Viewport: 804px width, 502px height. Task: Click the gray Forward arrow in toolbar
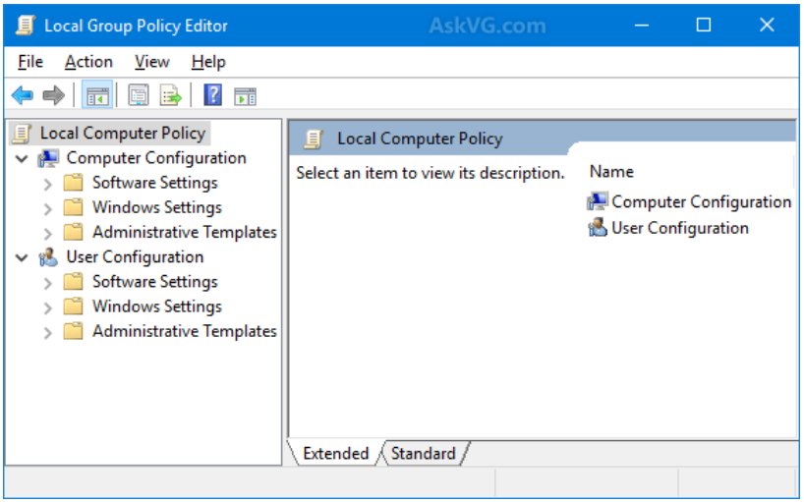coord(53,95)
